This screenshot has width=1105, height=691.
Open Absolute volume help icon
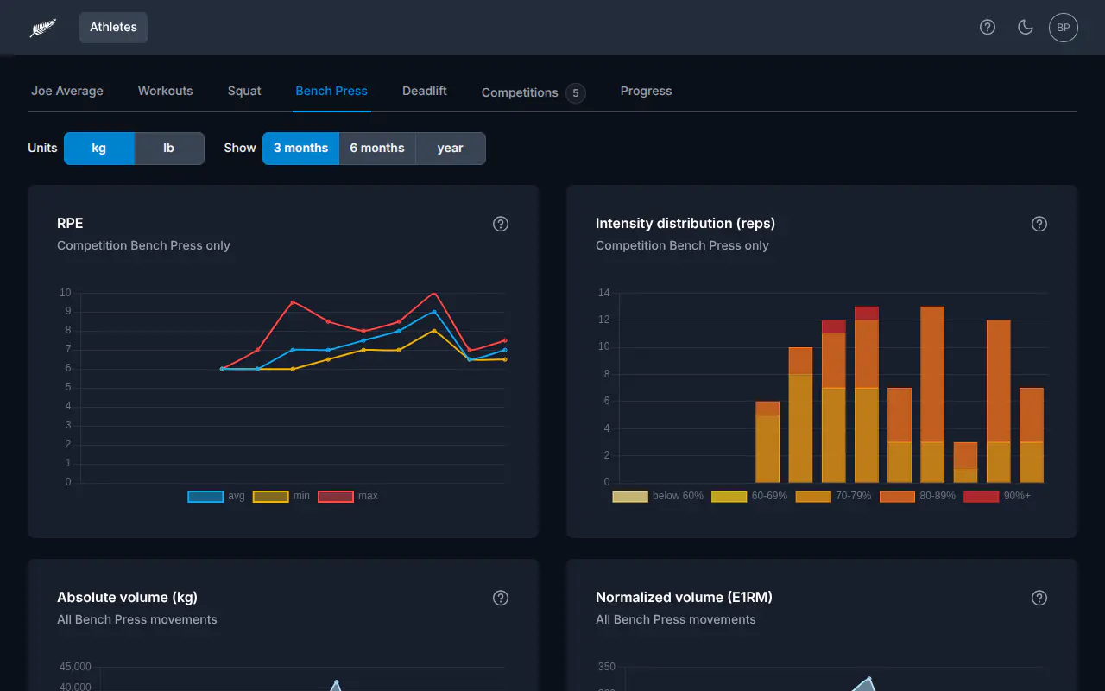[x=501, y=598]
